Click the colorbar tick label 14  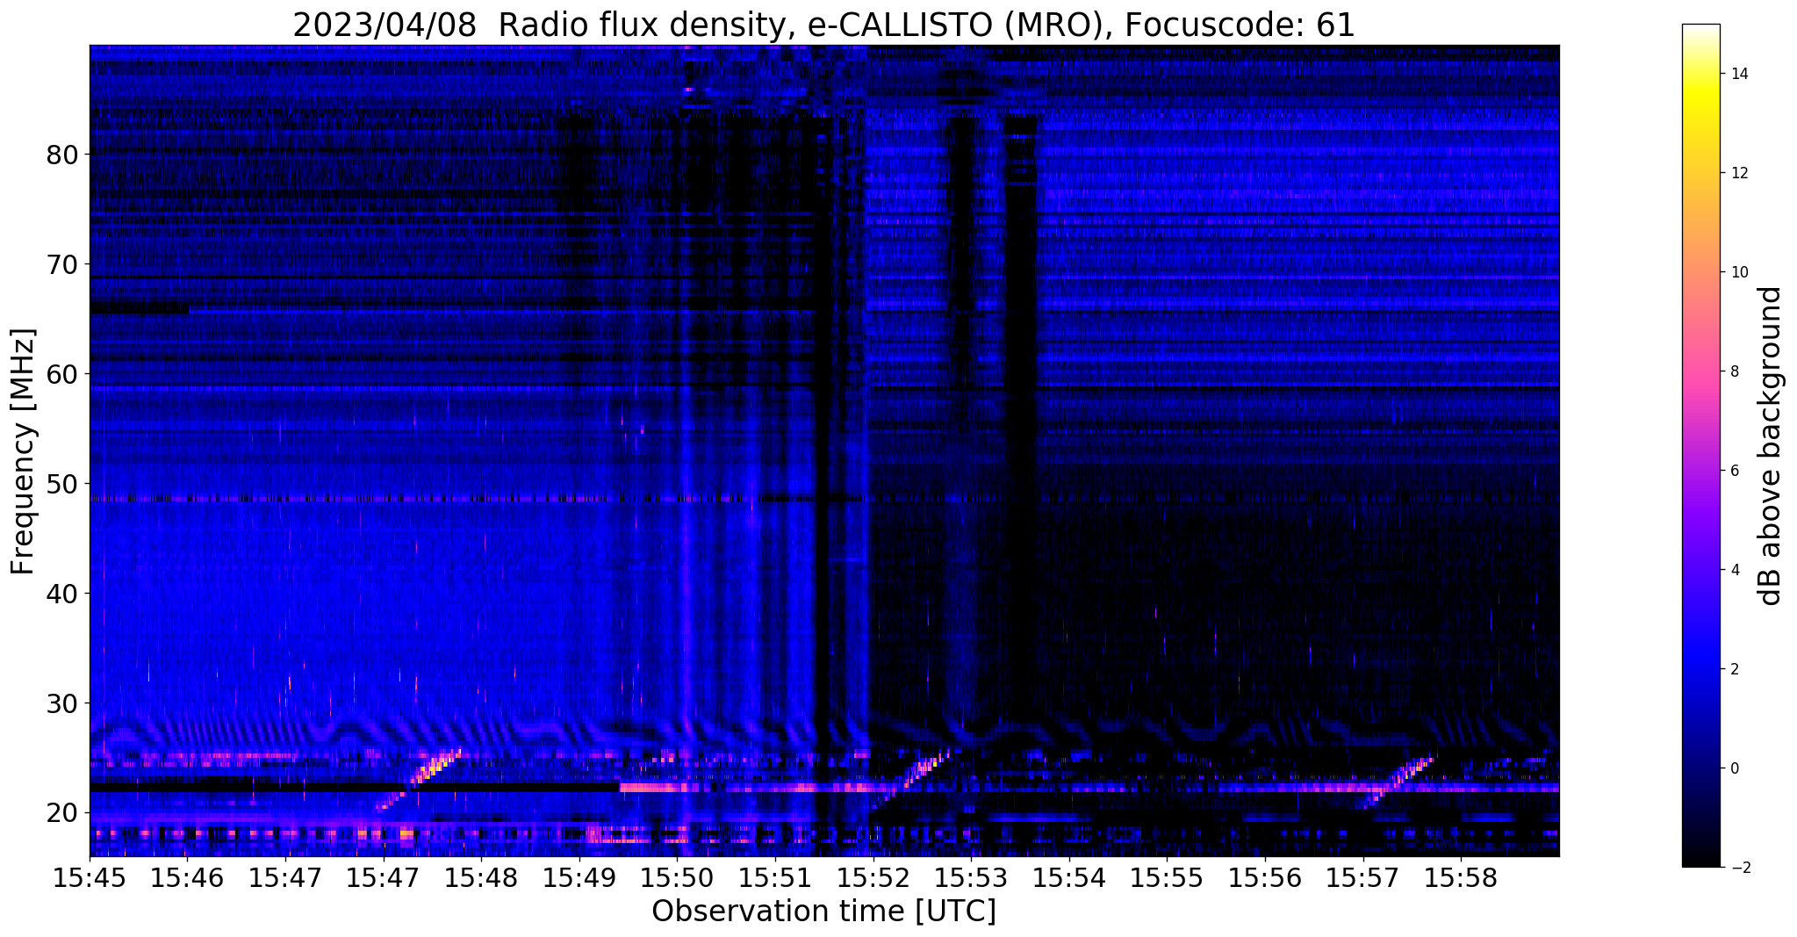[1738, 74]
